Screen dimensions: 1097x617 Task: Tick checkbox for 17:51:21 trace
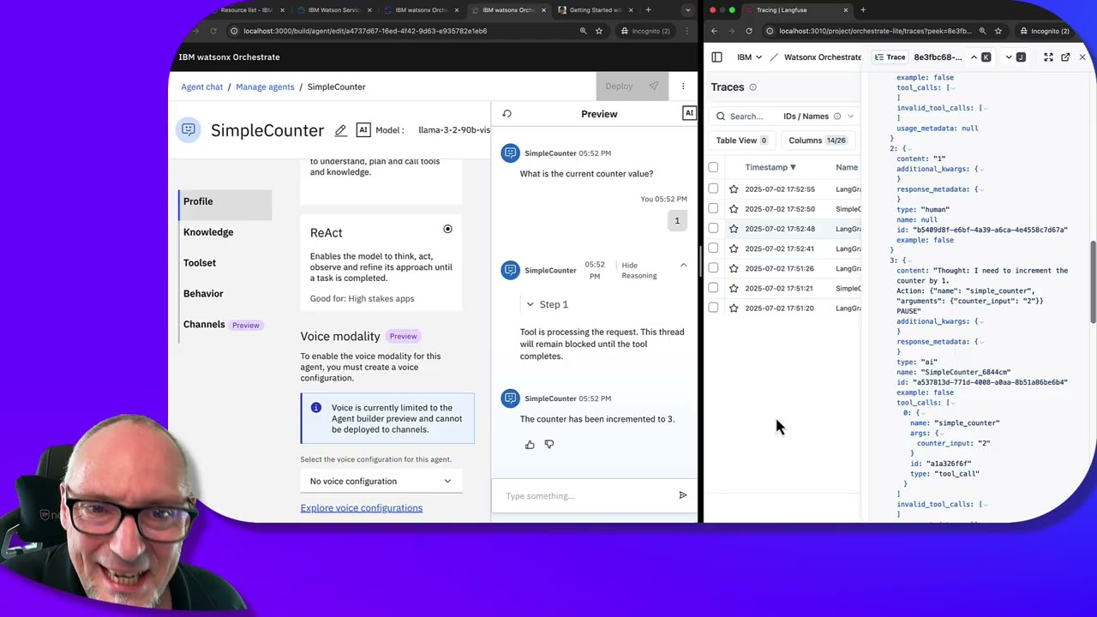[713, 288]
